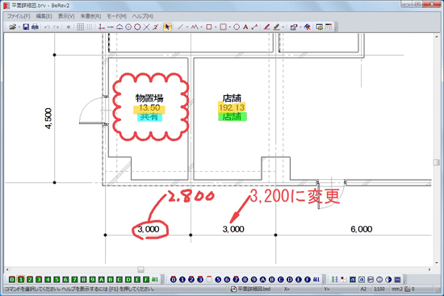444x296 pixels.
Task: Select the red pen markup tool
Action: point(266,27)
